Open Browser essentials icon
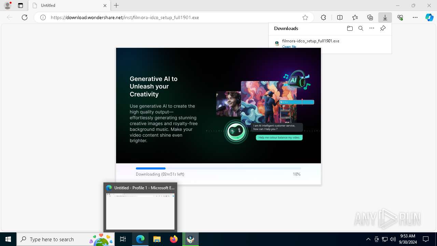Viewport: 437px width, 246px height. click(400, 17)
